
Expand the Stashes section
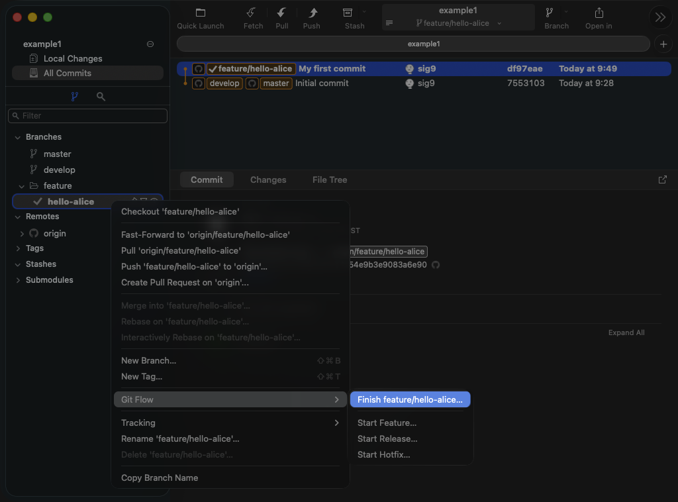point(18,264)
